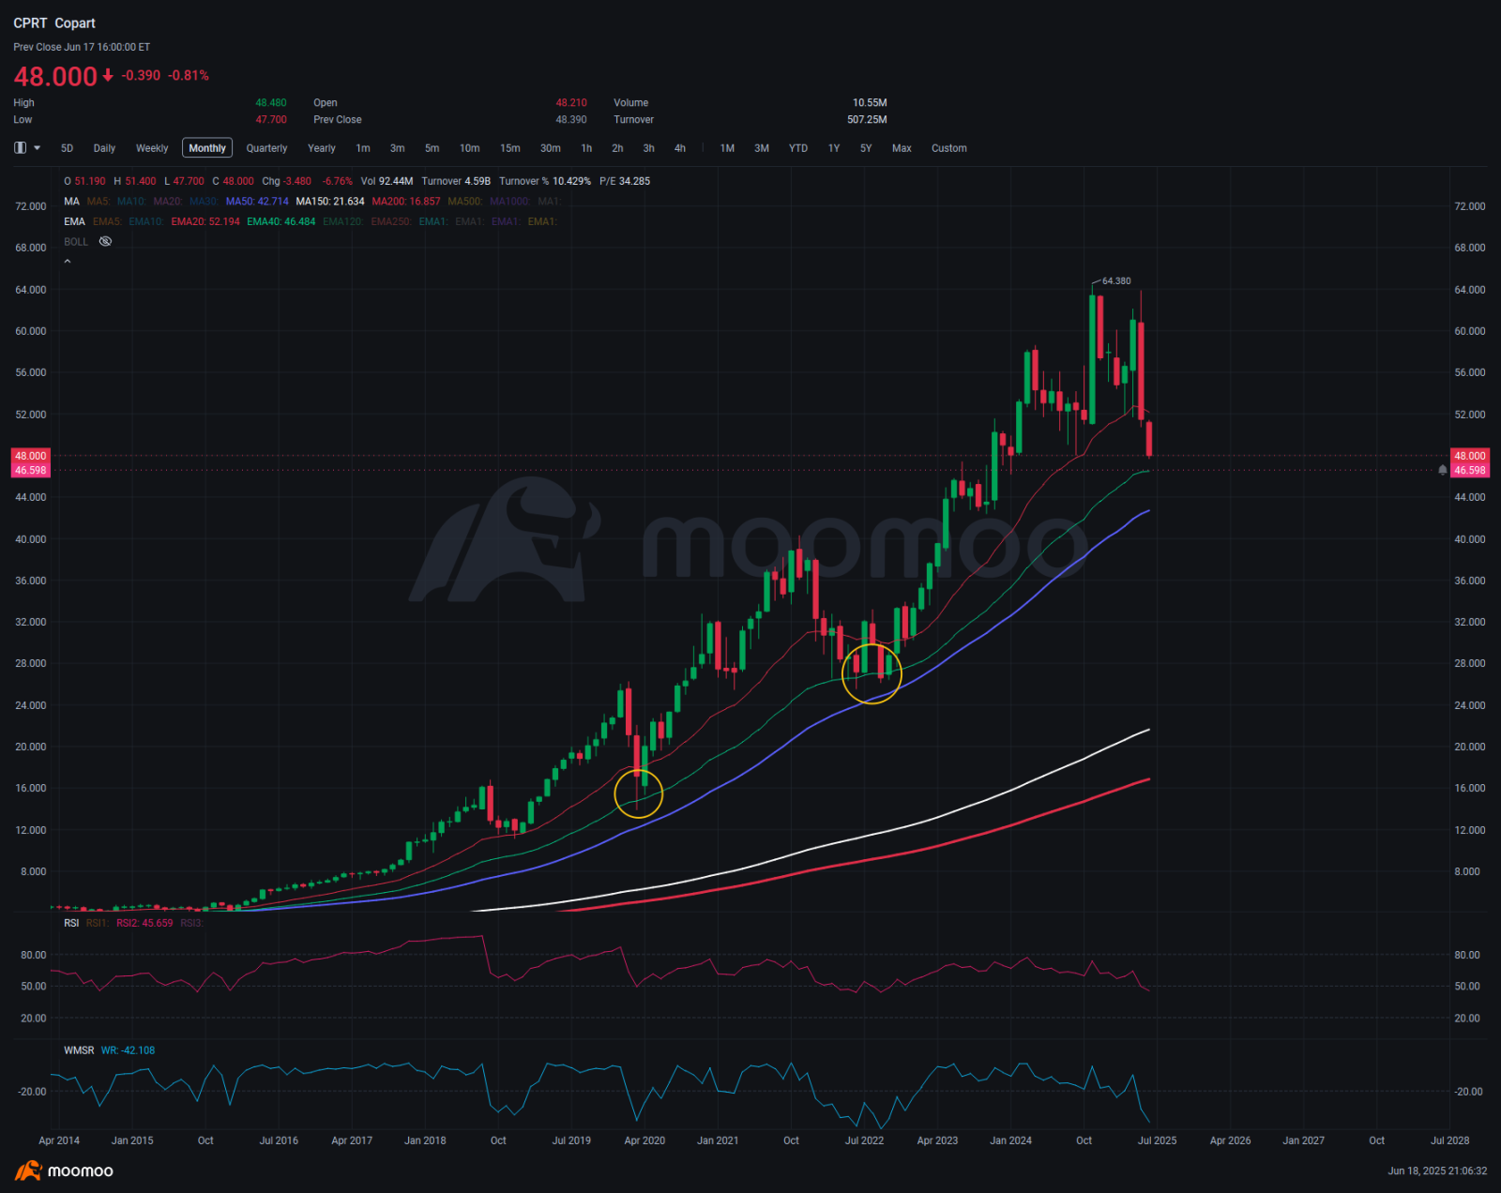Viewport: 1501px width, 1193px height.
Task: Switch to the Quarterly timeframe
Action: [266, 148]
